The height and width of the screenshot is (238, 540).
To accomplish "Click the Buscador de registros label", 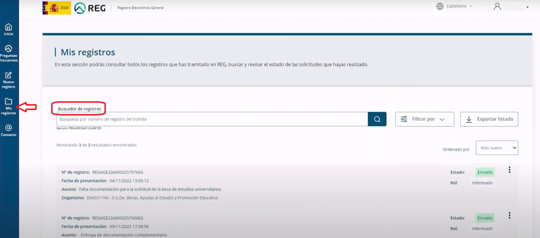I will [x=79, y=109].
